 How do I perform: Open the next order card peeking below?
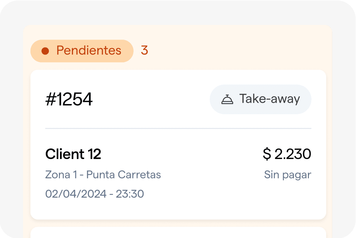[178, 233]
